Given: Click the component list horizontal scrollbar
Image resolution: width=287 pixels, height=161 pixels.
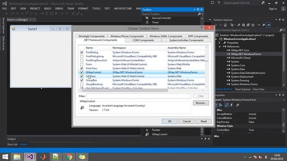Looking at the screenshot, I should (142, 90).
